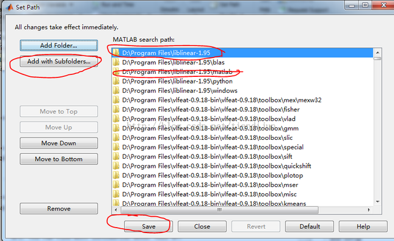Select vlfeat toolbox\vlad path
394x241 pixels.
coord(242,119)
